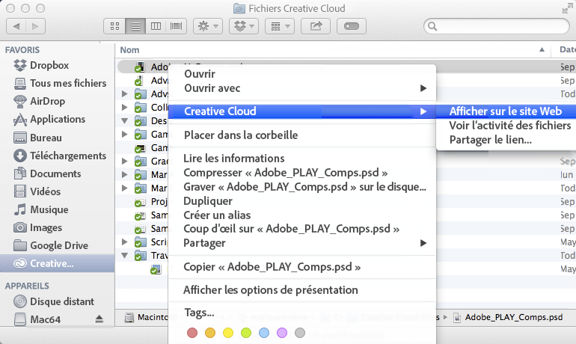Expand the Coll folder disclosure triangle
Screen dimensions: 576x344
pyautogui.click(x=124, y=107)
